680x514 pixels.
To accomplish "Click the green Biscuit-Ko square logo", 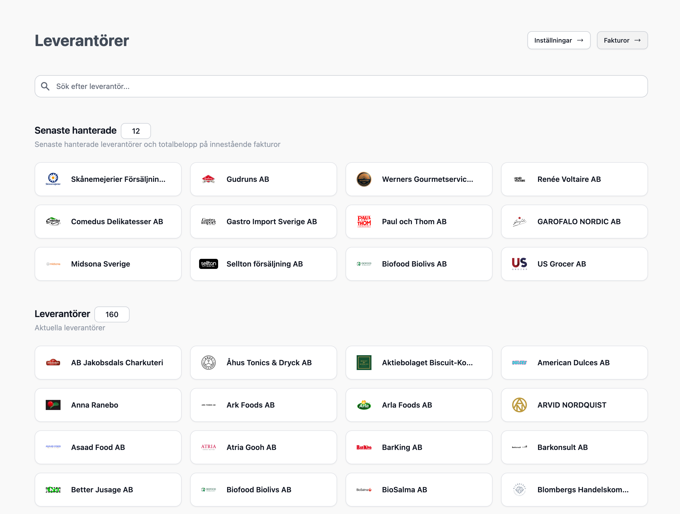I will point(364,363).
